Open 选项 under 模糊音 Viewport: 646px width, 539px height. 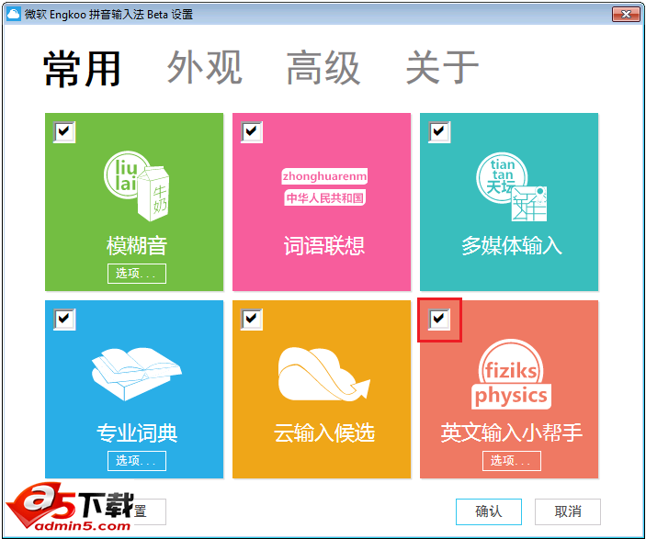(137, 274)
